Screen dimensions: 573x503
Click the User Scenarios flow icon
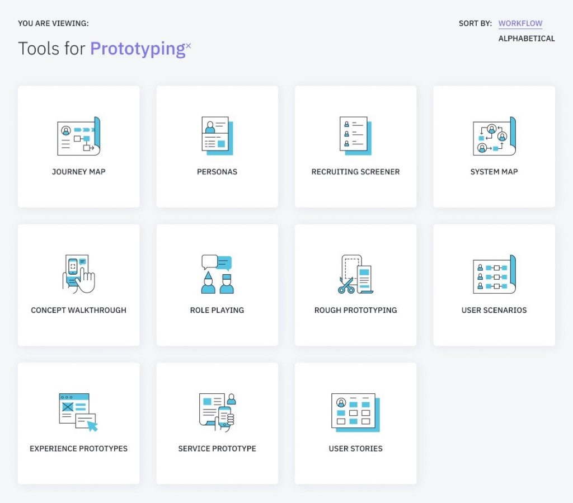tap(494, 274)
